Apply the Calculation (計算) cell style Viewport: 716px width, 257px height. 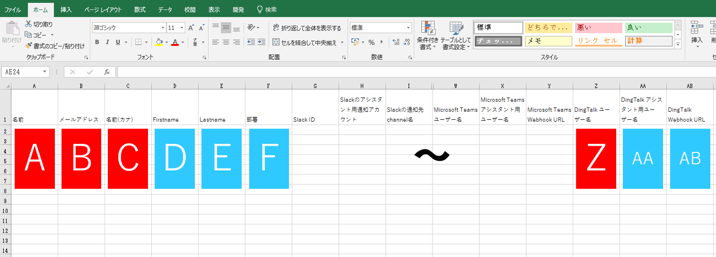pyautogui.click(x=649, y=41)
